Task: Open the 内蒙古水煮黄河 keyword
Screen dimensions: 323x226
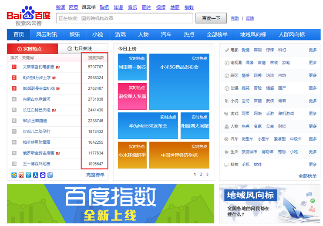Action: [x=37, y=99]
